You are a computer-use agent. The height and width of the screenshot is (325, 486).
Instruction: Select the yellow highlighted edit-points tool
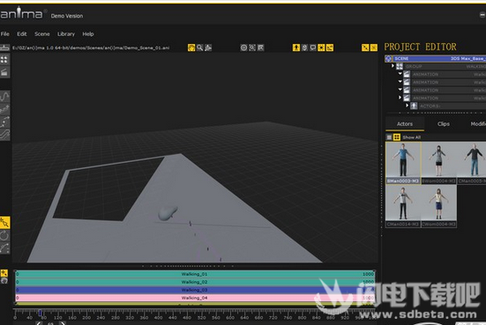click(4, 223)
